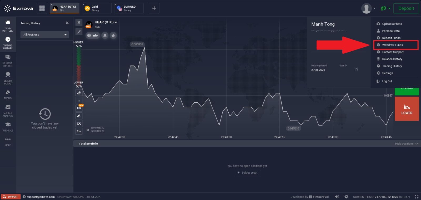421x200 pixels.
Task: Click the support@exnova.com email link
Action: tap(41, 197)
